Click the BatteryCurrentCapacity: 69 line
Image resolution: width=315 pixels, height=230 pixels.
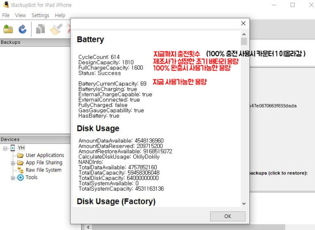tap(112, 84)
